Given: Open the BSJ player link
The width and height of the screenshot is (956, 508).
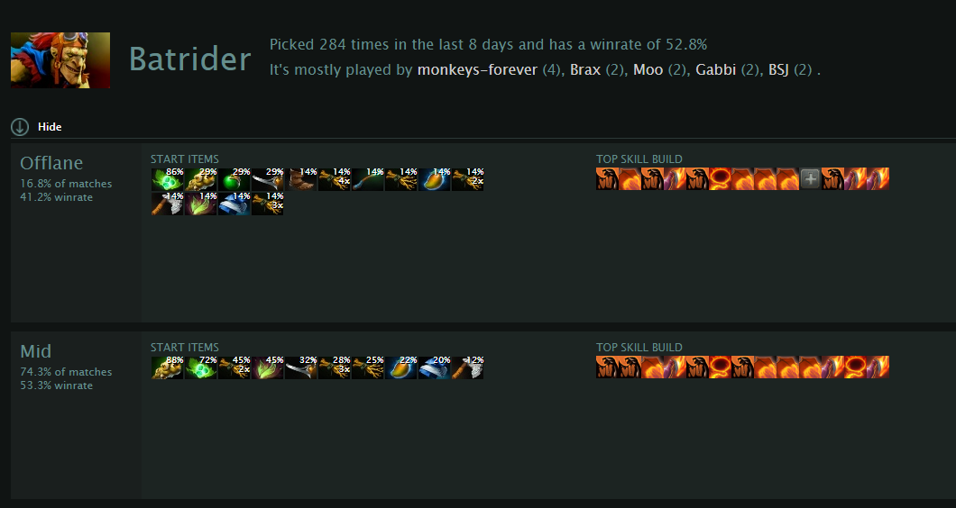Looking at the screenshot, I should pos(778,70).
